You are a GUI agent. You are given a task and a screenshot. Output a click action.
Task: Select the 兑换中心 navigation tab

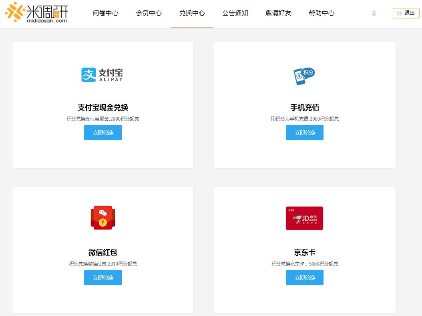click(x=192, y=13)
